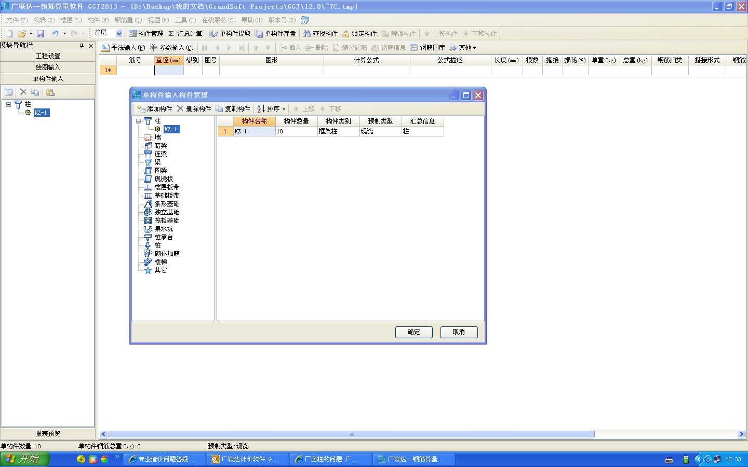Open the 其他 dropdown in toolbar
The height and width of the screenshot is (467, 748).
click(x=462, y=48)
